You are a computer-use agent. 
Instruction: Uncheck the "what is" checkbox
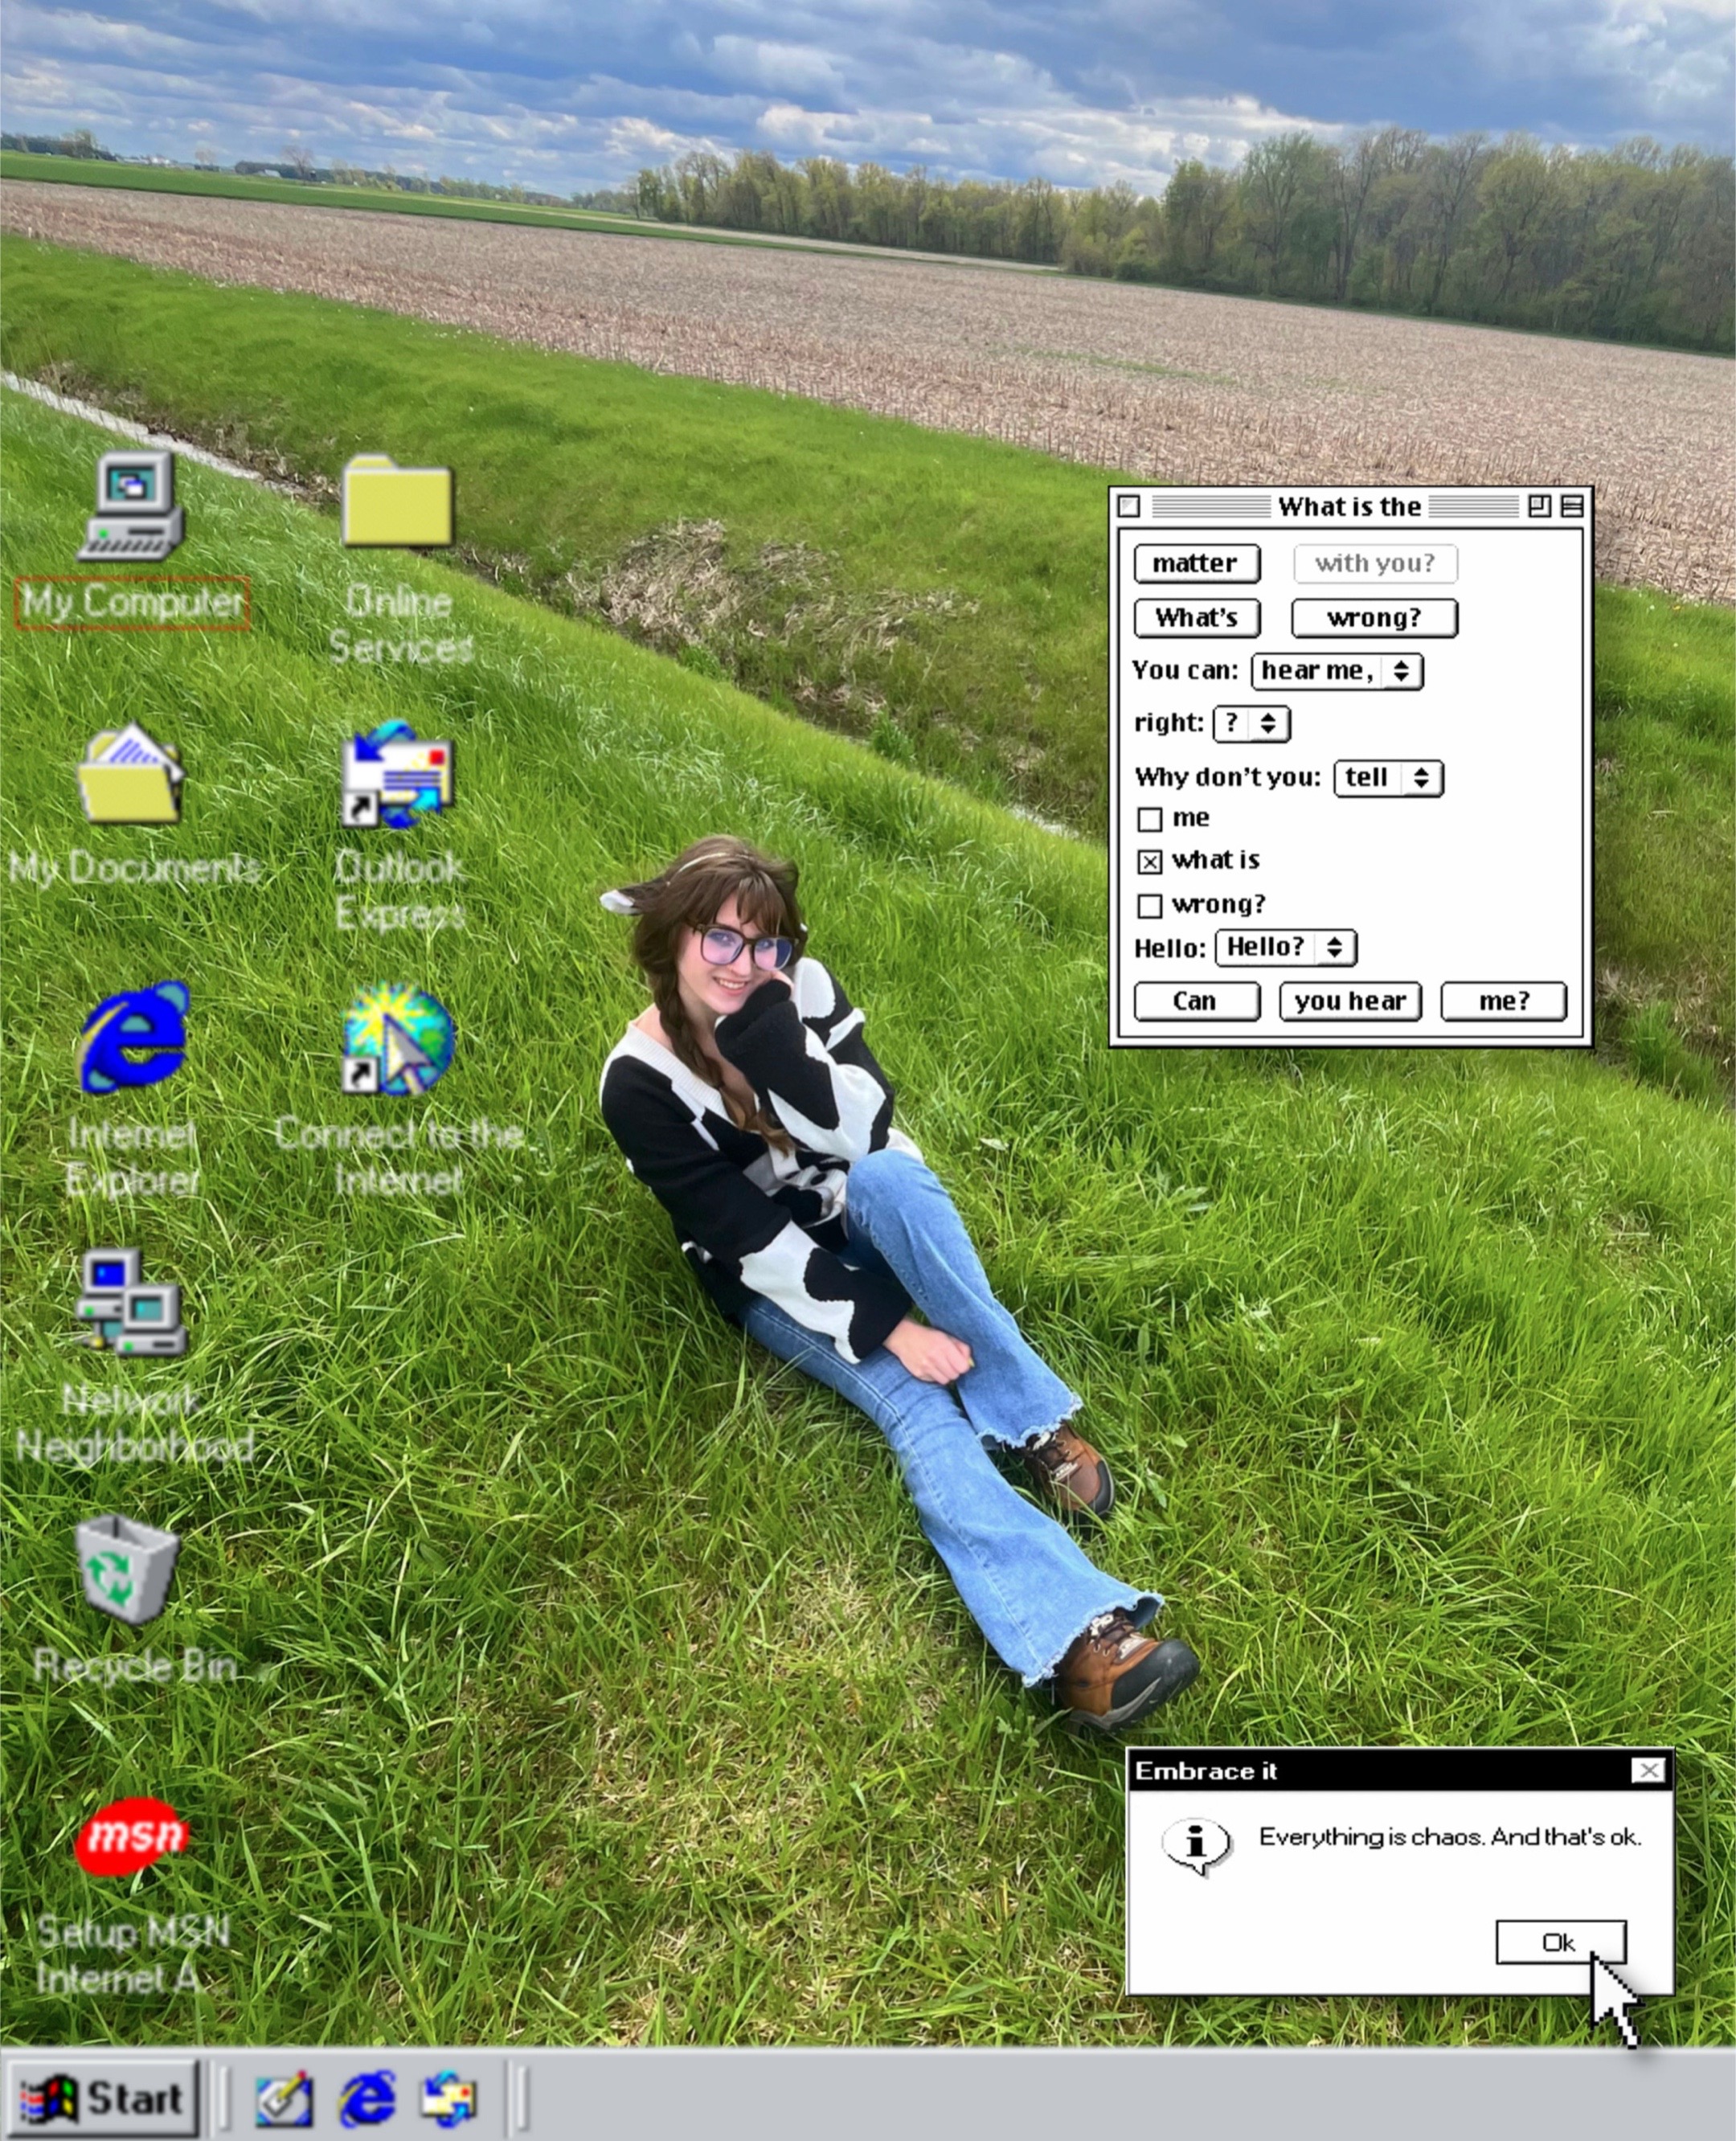[1150, 861]
